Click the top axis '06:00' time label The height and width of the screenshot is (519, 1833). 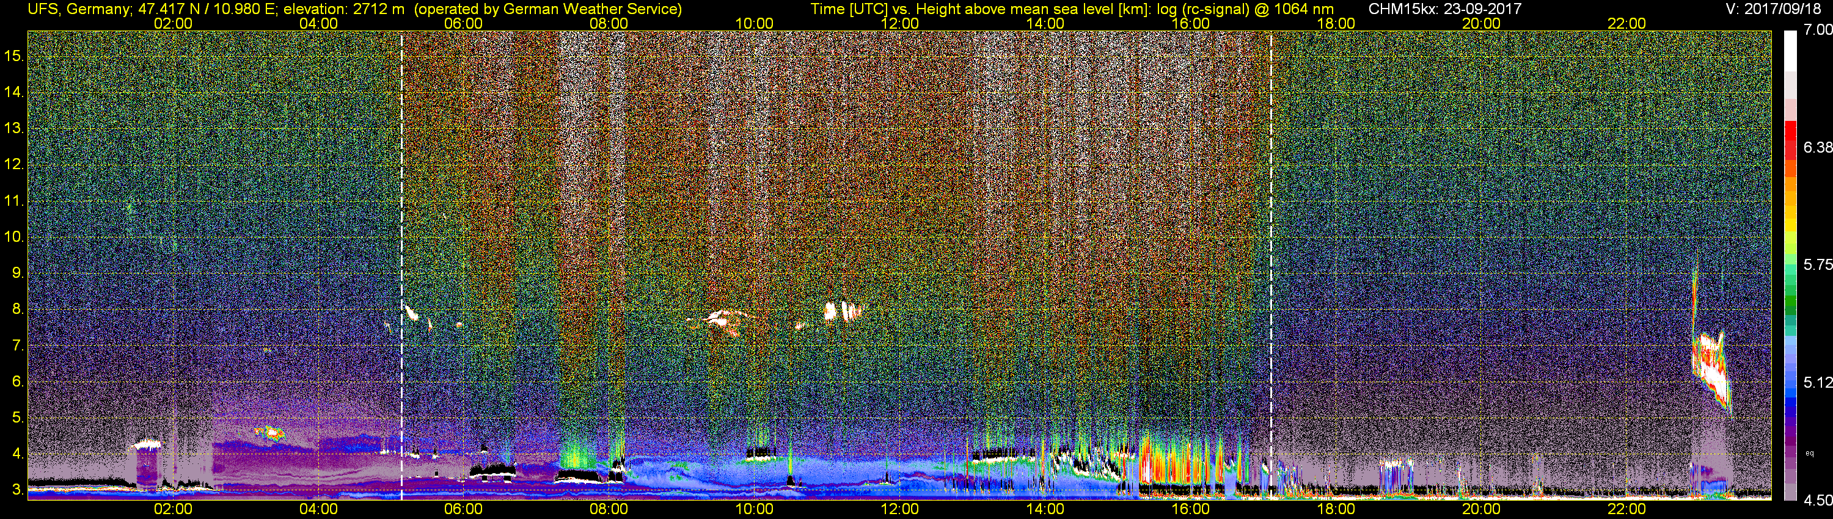463,23
